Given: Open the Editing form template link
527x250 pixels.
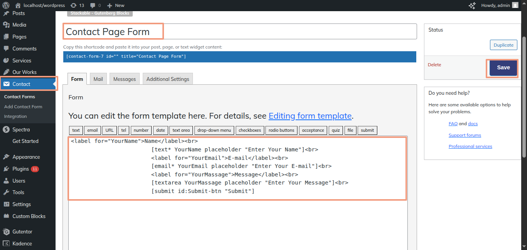Looking at the screenshot, I should pyautogui.click(x=310, y=116).
